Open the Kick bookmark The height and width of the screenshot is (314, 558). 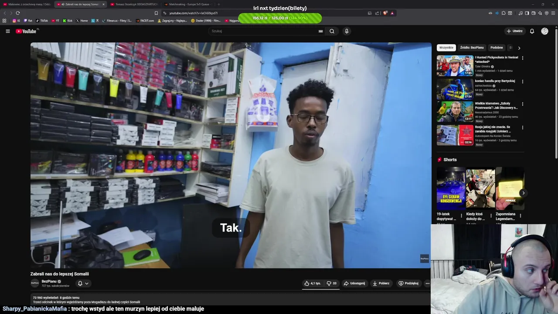click(68, 20)
